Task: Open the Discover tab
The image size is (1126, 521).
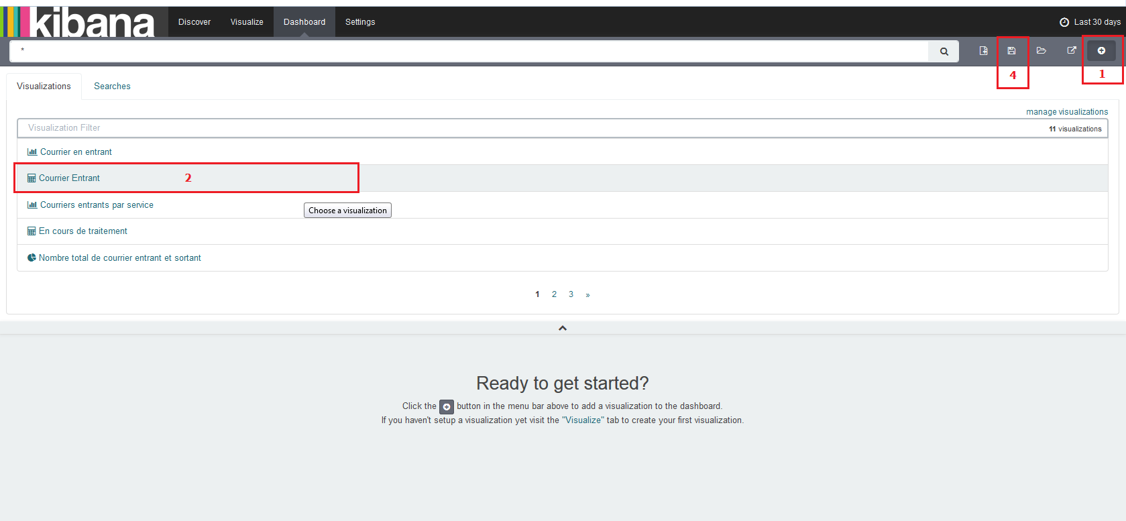Action: point(194,22)
